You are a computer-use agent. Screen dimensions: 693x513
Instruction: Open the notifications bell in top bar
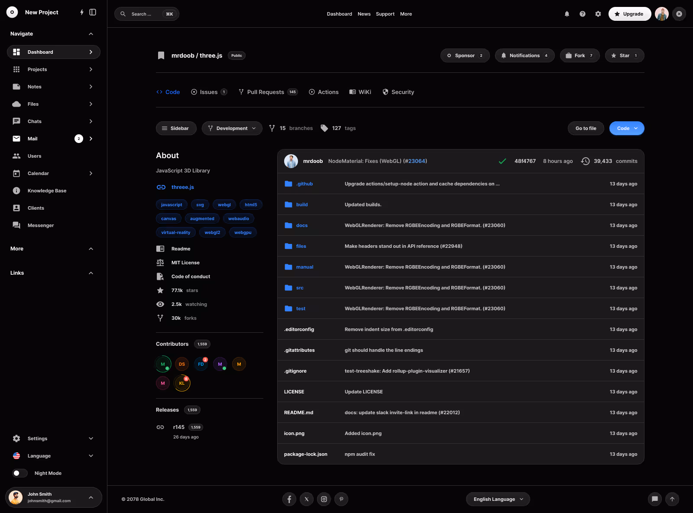567,14
